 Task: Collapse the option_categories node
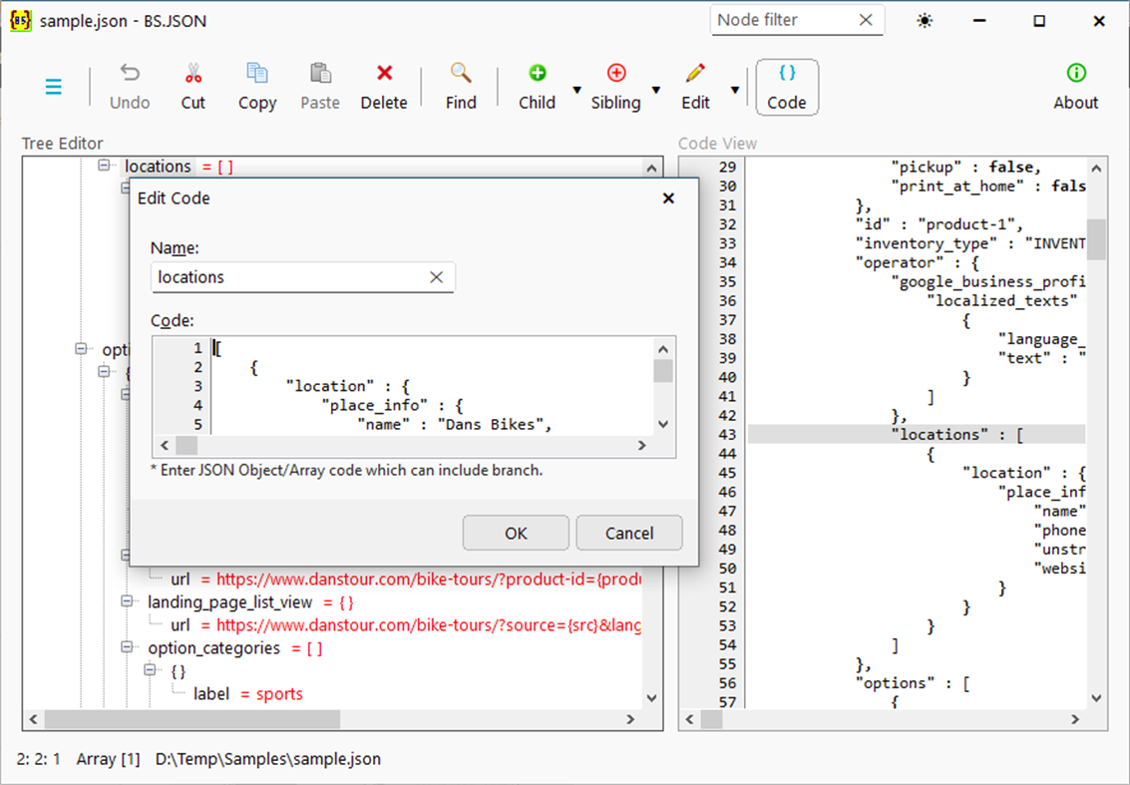coord(127,647)
